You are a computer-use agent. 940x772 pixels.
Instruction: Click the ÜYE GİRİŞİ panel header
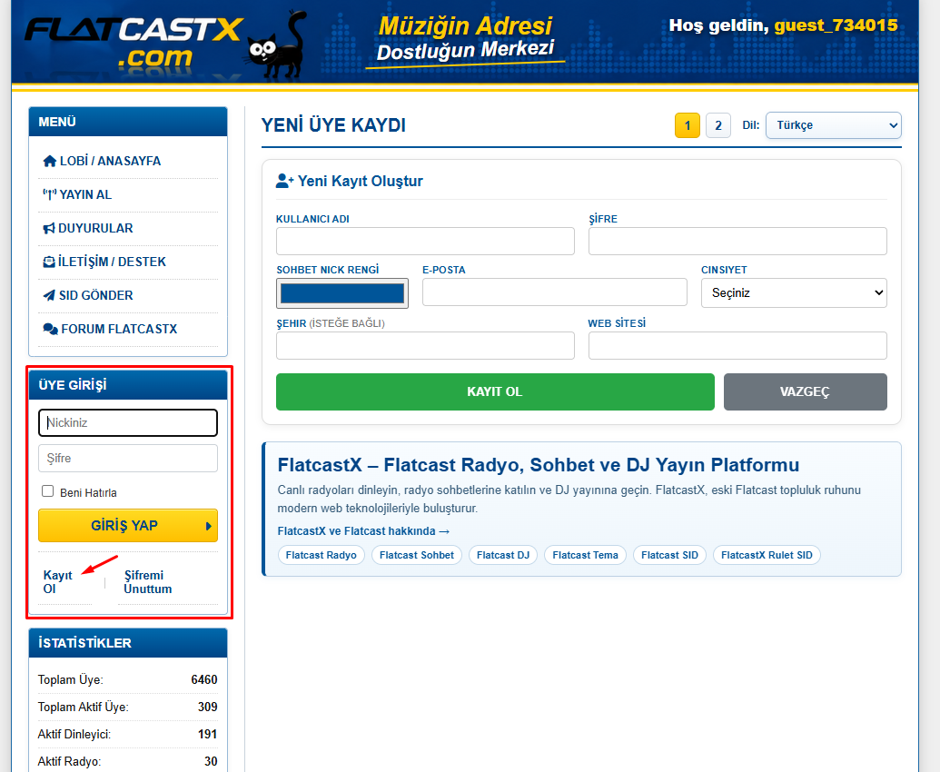tap(128, 385)
